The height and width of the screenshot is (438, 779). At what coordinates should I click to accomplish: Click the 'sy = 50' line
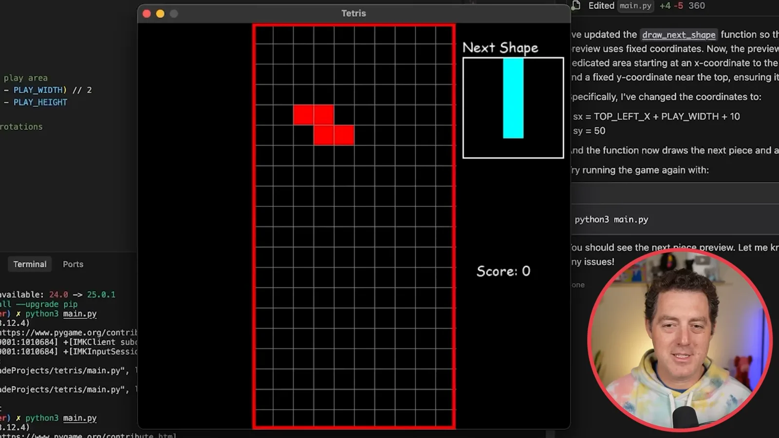(x=589, y=131)
